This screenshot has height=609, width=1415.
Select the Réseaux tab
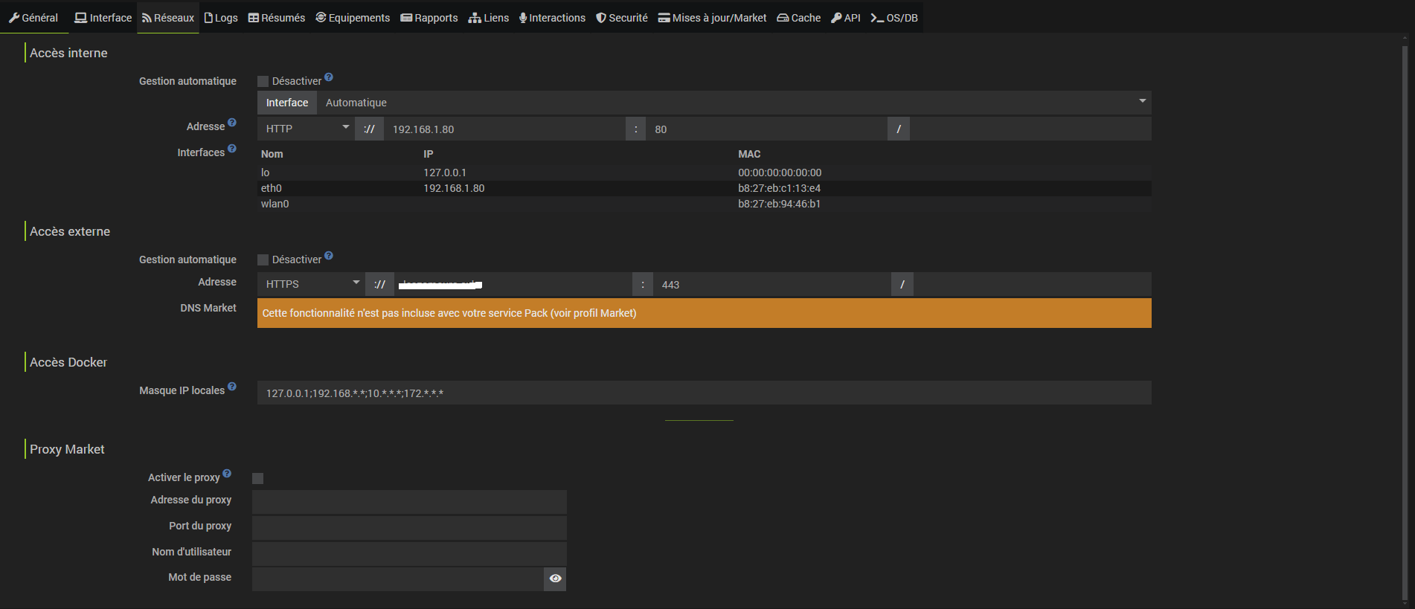168,18
